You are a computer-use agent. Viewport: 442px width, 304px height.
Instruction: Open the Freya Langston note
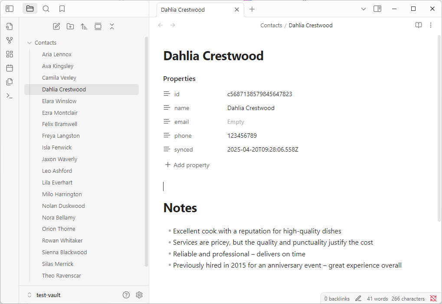pos(61,136)
